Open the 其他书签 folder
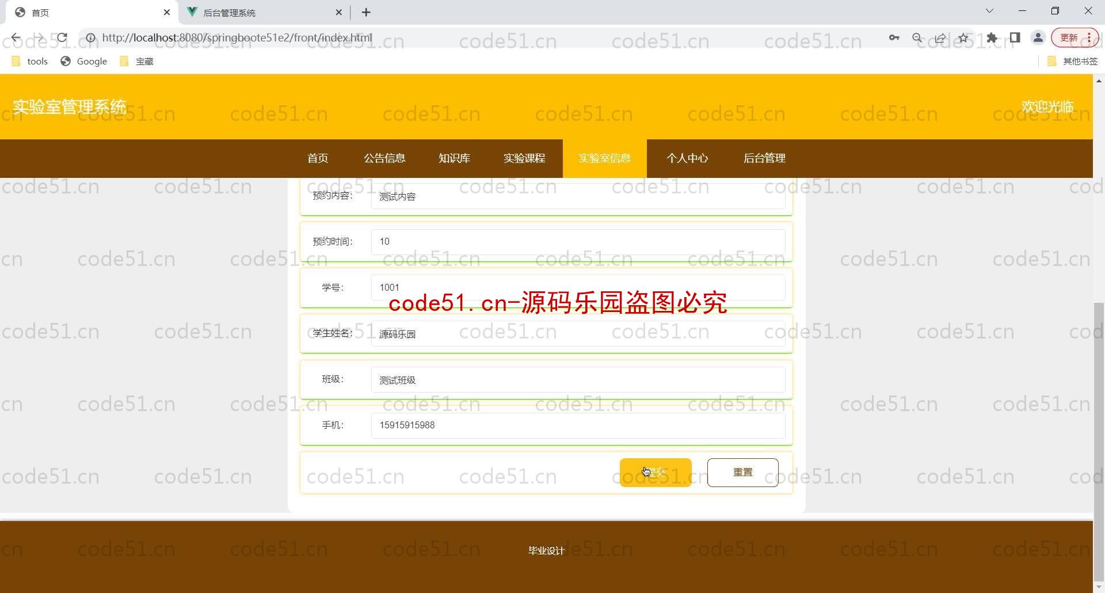Image resolution: width=1105 pixels, height=593 pixels. coord(1072,61)
